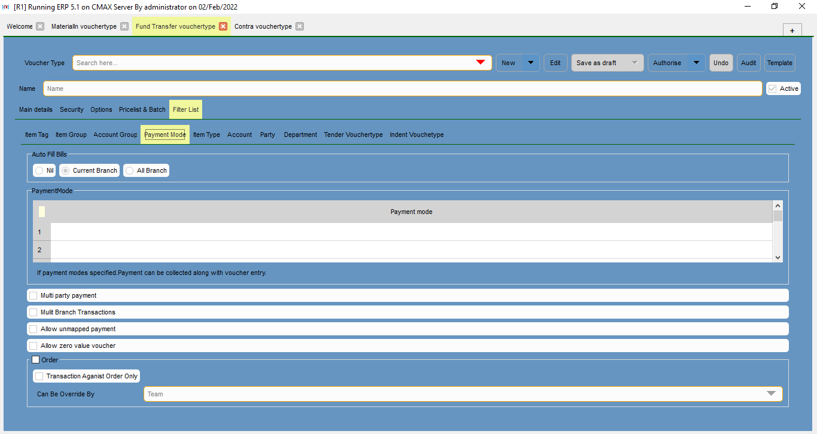The width and height of the screenshot is (817, 434).
Task: Open the Main details section
Action: coord(36,109)
